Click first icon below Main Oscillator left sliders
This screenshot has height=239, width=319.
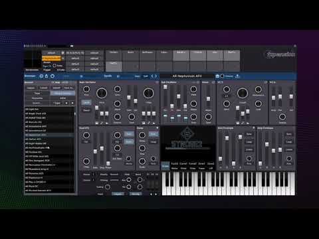point(97,123)
